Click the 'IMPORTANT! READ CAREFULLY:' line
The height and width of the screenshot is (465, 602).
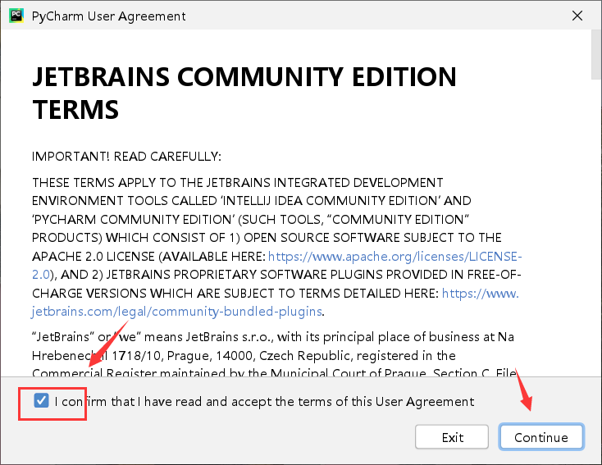(x=126, y=157)
